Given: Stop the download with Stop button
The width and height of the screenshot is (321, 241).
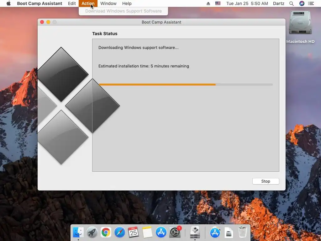Looking at the screenshot, I should pyautogui.click(x=266, y=181).
